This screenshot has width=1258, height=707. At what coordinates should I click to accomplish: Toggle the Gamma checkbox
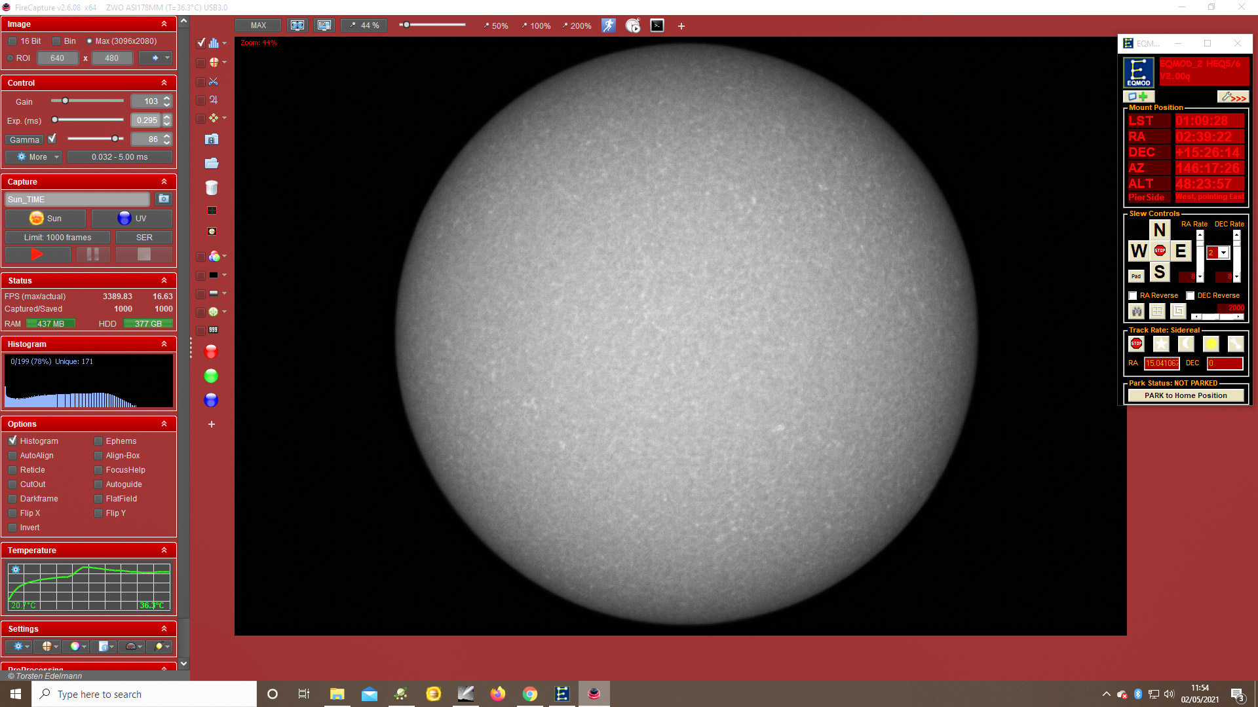(x=52, y=139)
